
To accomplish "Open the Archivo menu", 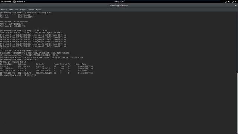I will point(4,10).
